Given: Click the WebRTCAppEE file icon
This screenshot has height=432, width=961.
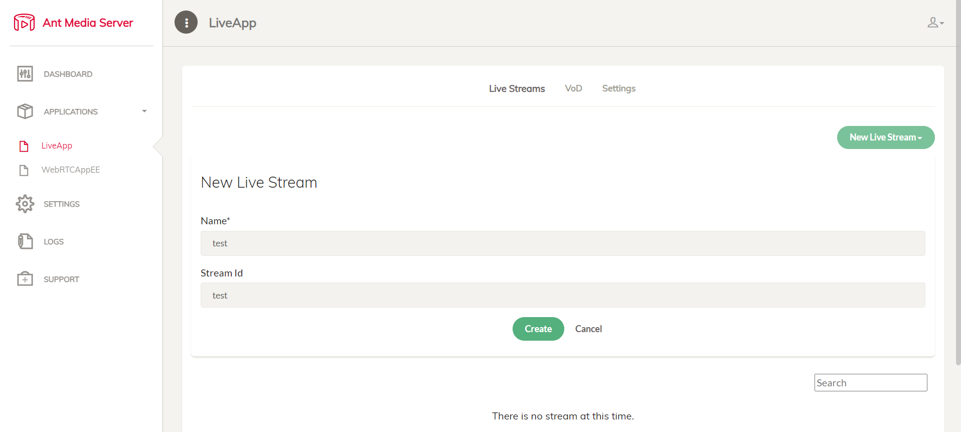Looking at the screenshot, I should pyautogui.click(x=24, y=170).
